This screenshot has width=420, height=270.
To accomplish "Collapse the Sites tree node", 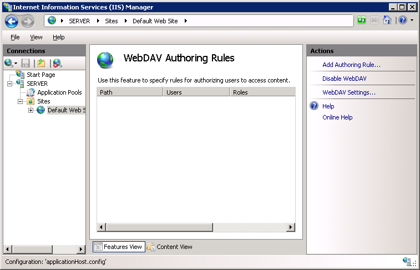I will point(20,101).
